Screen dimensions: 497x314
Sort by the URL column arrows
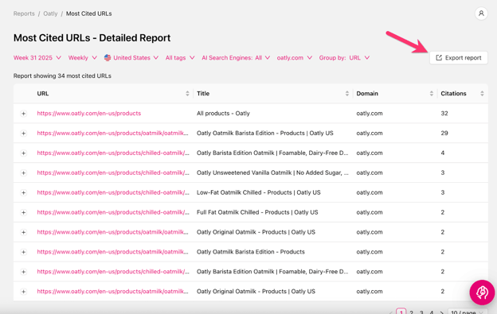tap(187, 94)
